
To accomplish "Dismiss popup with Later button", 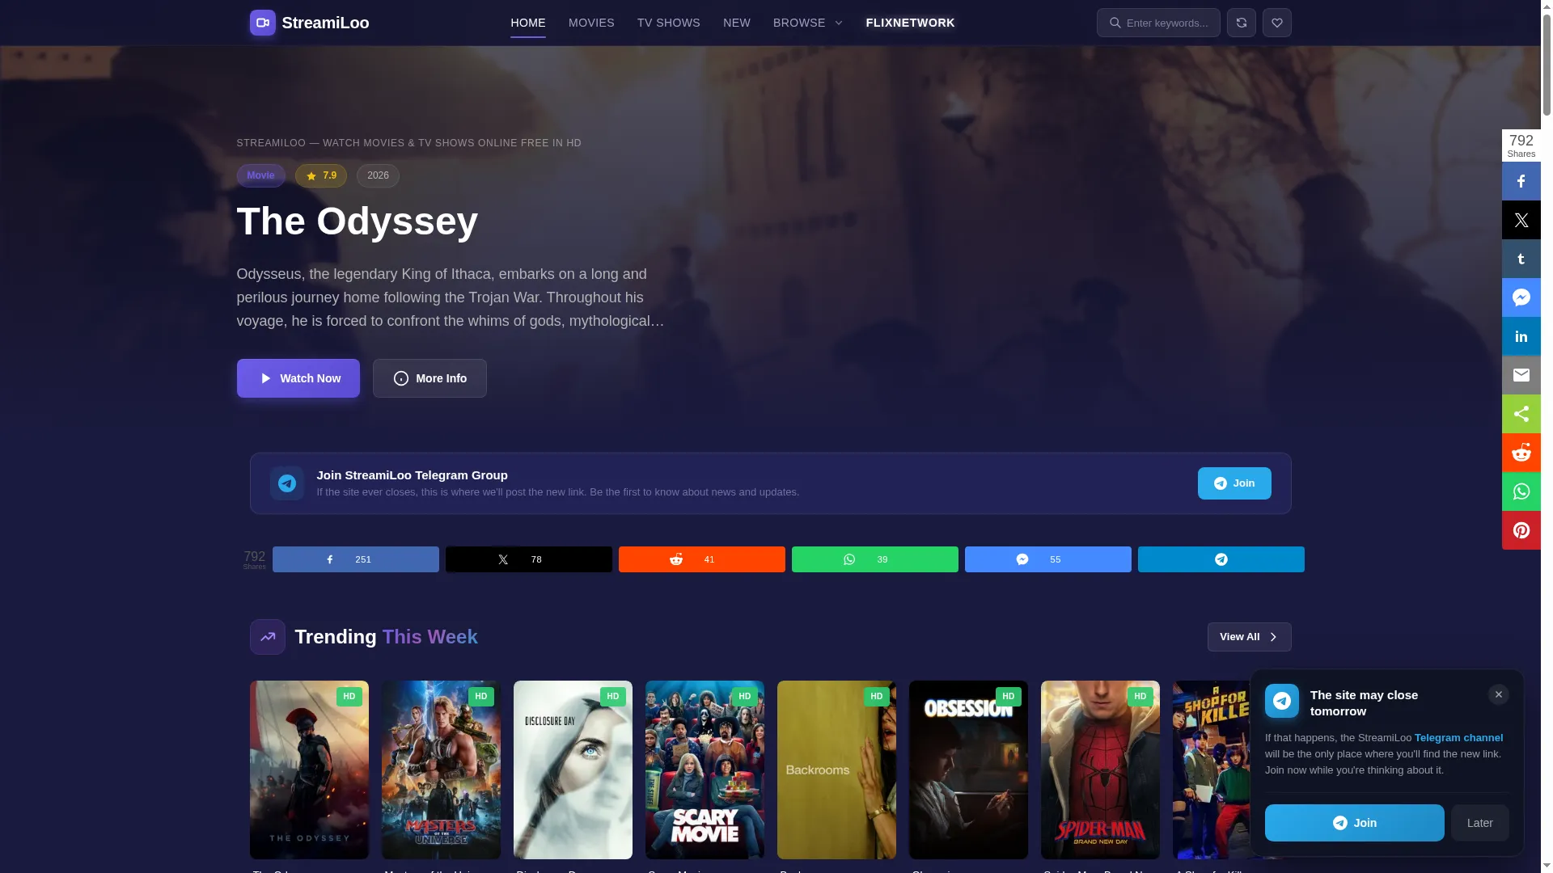I will [x=1479, y=823].
